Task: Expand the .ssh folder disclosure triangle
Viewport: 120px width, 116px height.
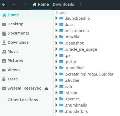Action: pyautogui.click(x=57, y=86)
